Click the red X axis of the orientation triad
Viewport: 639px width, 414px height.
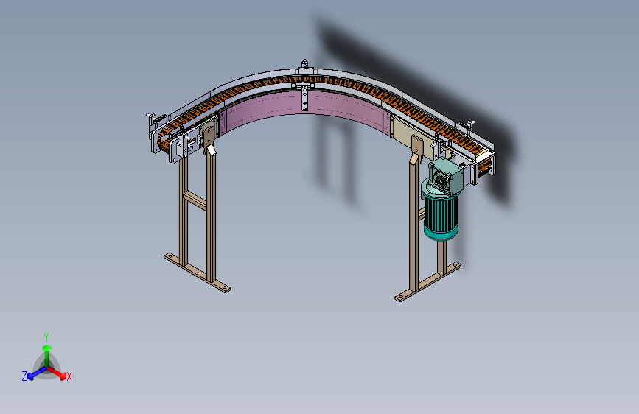57,373
